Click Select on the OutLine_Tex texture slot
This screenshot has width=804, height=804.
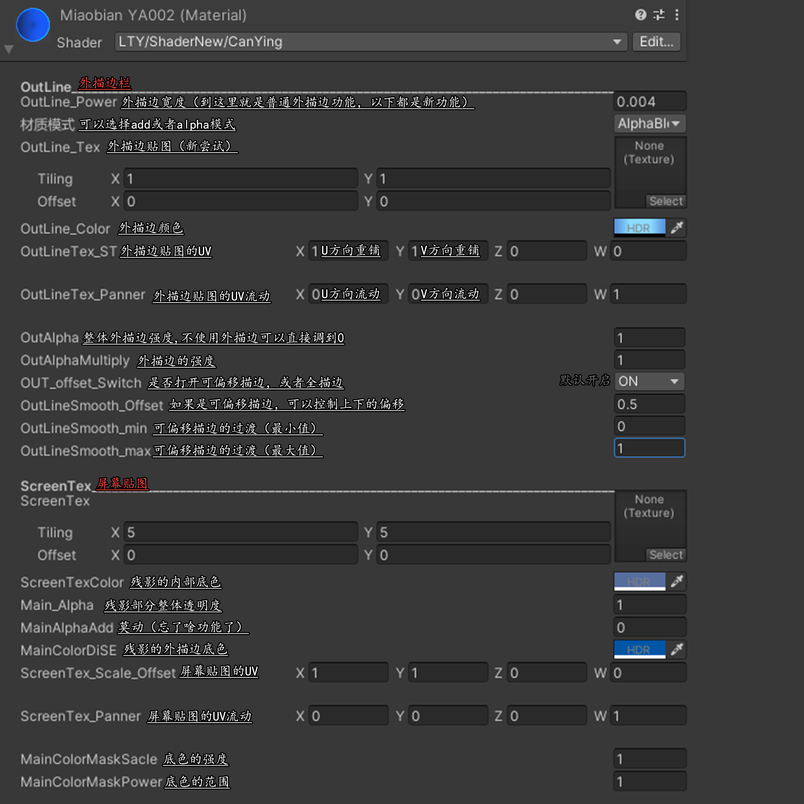[x=666, y=201]
